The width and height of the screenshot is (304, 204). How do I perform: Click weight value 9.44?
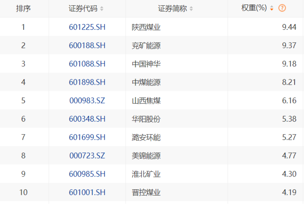[289, 27]
